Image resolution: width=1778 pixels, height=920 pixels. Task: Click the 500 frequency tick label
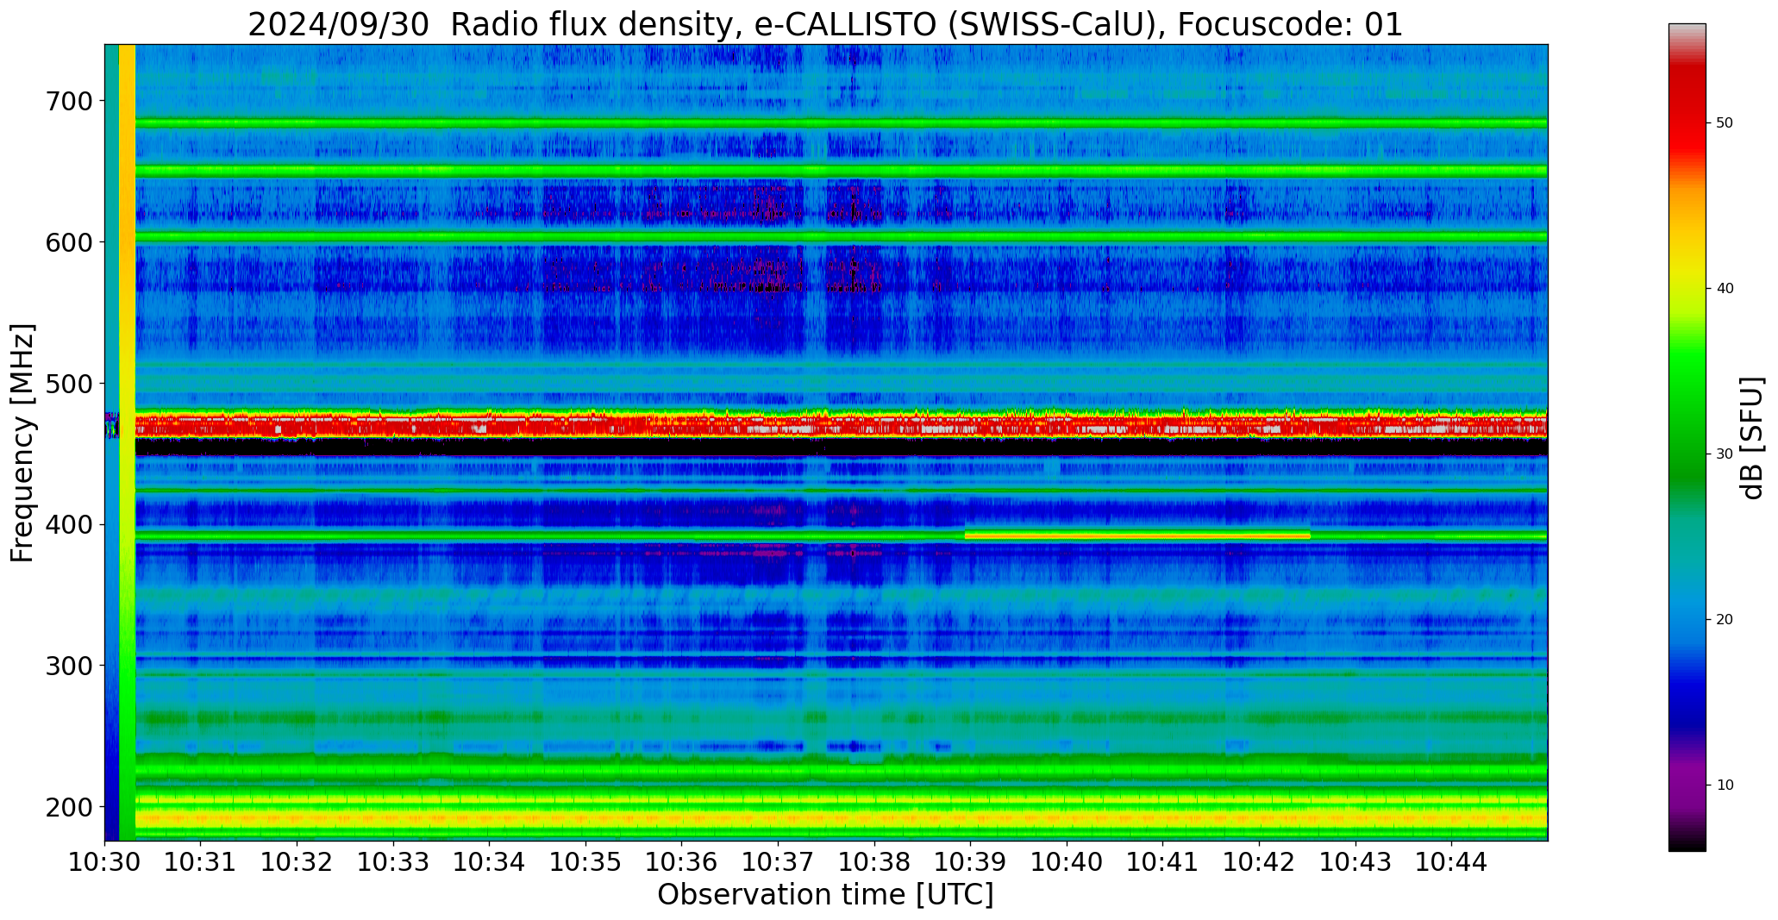(68, 383)
